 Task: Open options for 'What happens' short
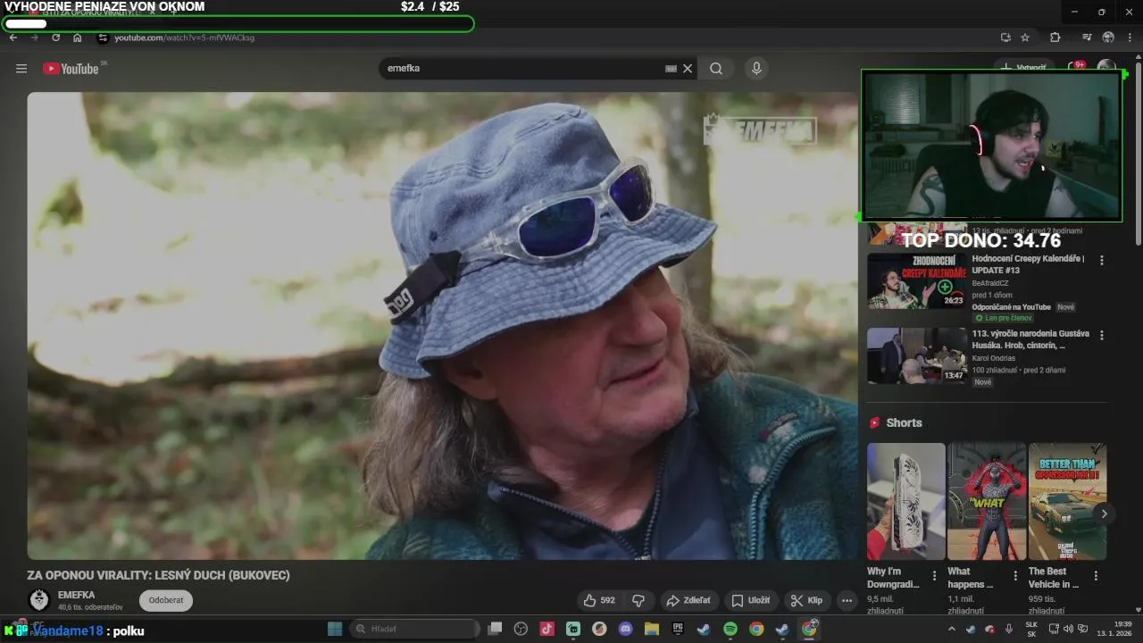point(1015,576)
